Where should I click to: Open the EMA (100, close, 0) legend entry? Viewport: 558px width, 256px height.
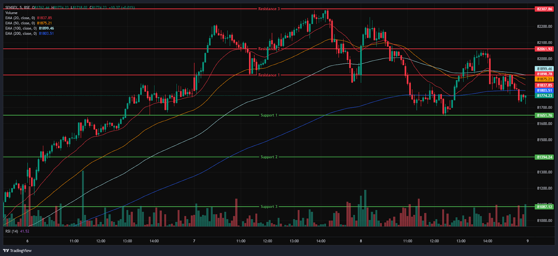click(x=21, y=28)
